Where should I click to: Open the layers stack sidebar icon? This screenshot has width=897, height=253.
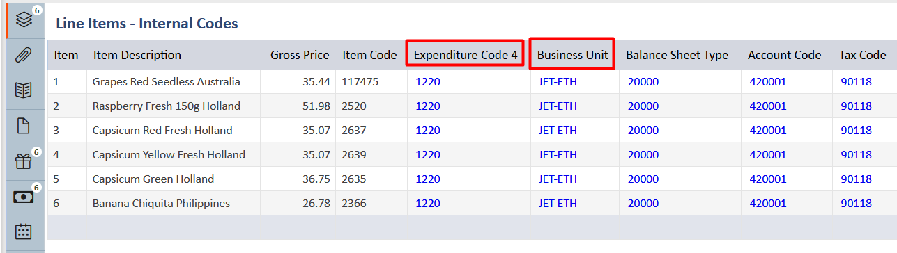coord(24,20)
